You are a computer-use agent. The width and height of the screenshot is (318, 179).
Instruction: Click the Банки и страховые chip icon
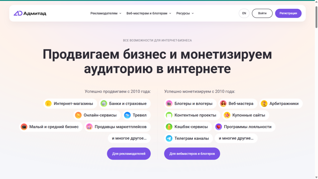point(104,103)
